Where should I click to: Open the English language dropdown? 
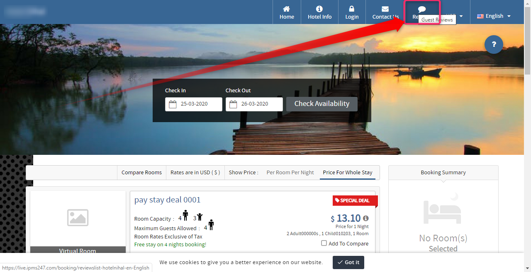[494, 16]
